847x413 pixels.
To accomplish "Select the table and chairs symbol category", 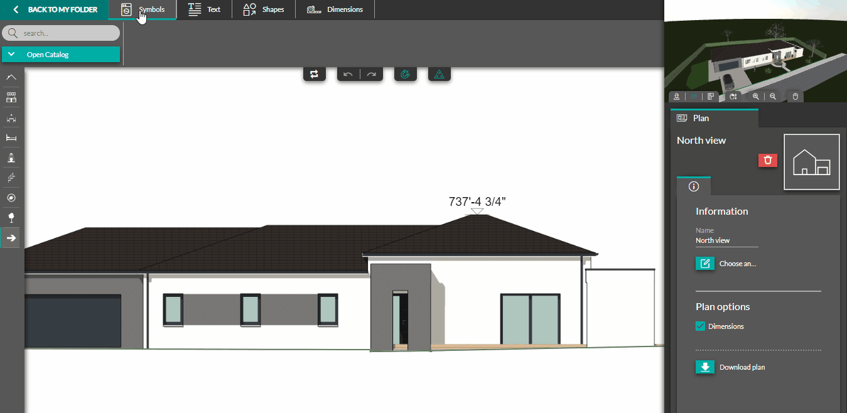I will click(11, 118).
